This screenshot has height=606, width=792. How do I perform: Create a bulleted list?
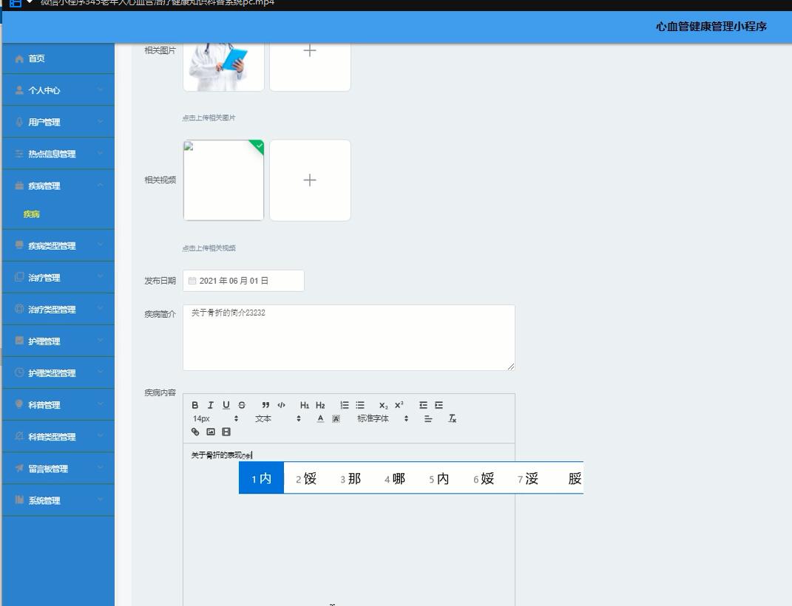360,405
